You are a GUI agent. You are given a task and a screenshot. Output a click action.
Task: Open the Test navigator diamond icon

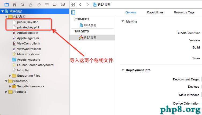pyautogui.click(x=39, y=5)
